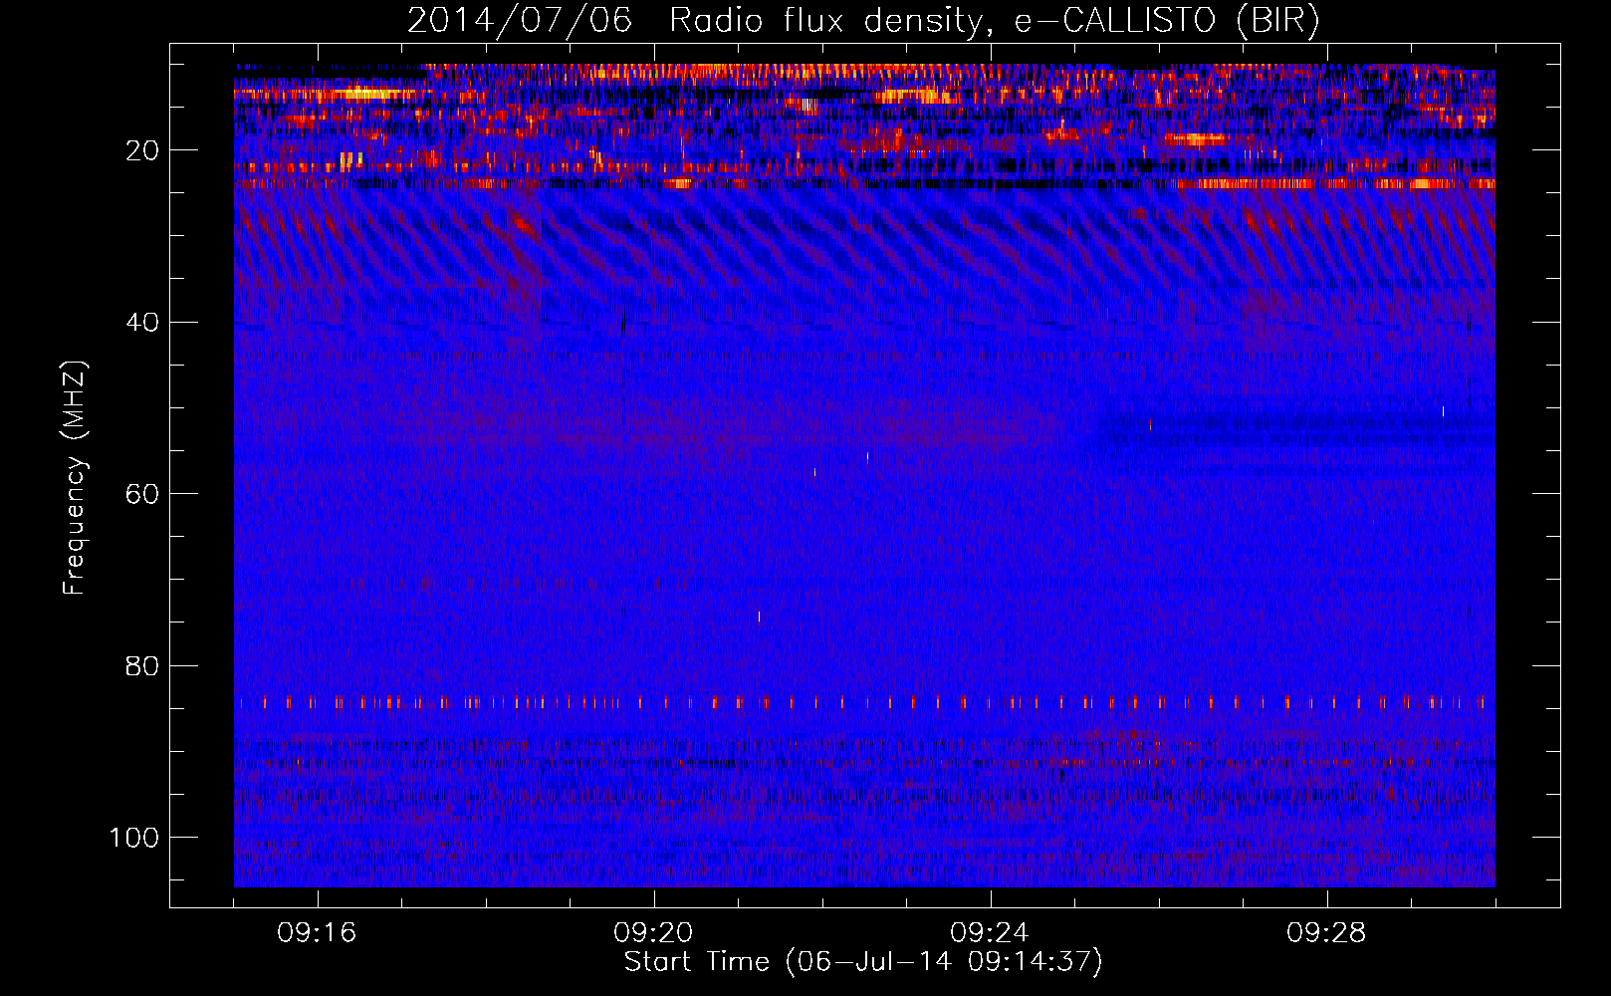Click the '09:20' time tick label
The height and width of the screenshot is (996, 1611).
(x=653, y=933)
